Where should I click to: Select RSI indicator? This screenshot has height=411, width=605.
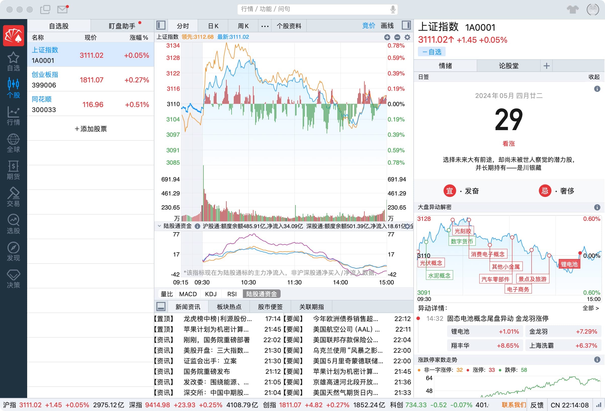(x=232, y=294)
